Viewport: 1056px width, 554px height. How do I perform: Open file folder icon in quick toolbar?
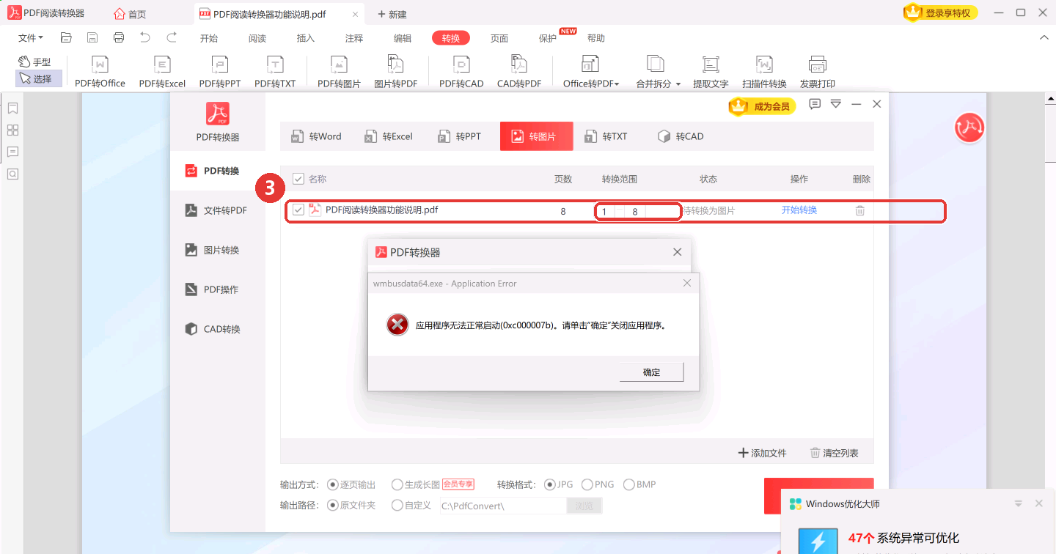point(66,37)
